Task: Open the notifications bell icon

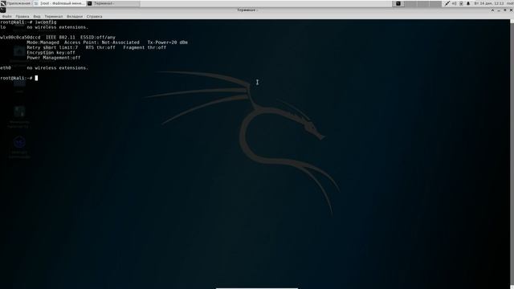Action: coord(468,3)
